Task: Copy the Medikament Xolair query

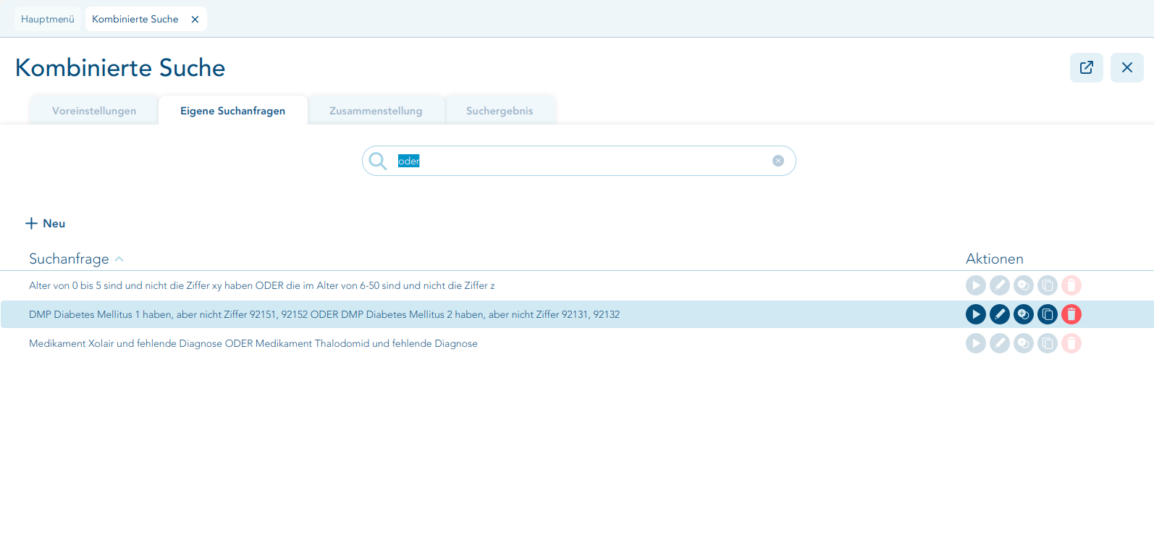Action: (x=1048, y=343)
